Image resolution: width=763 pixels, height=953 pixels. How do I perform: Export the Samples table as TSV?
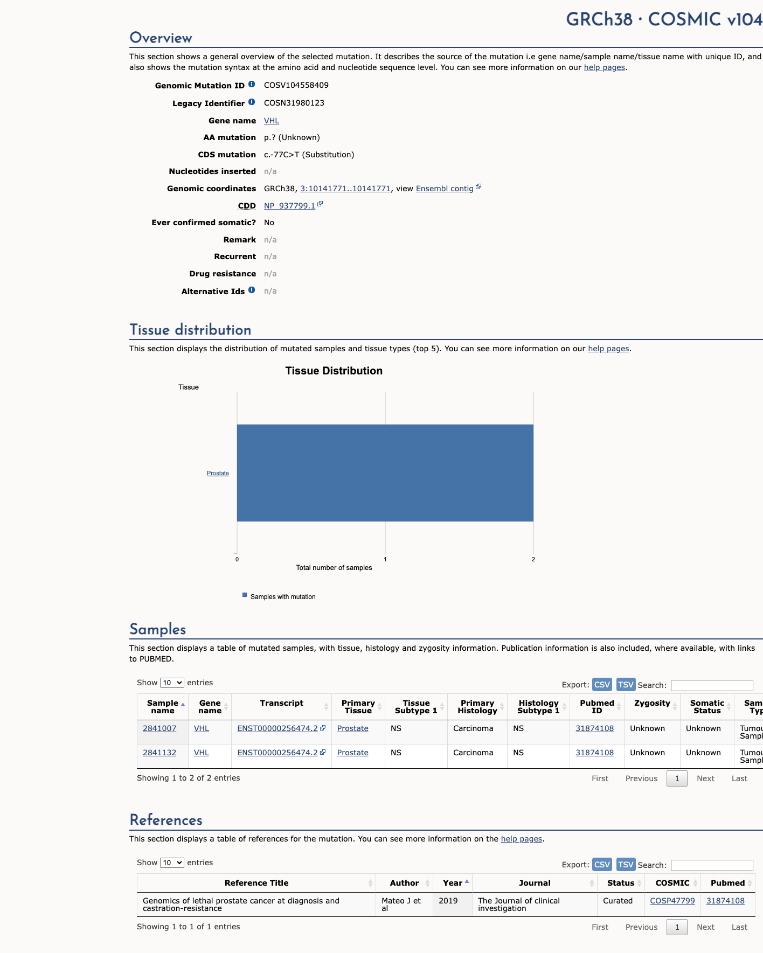click(626, 684)
